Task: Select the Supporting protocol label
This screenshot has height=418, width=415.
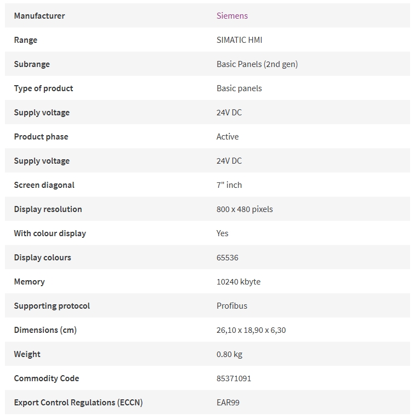Action: [x=52, y=306]
